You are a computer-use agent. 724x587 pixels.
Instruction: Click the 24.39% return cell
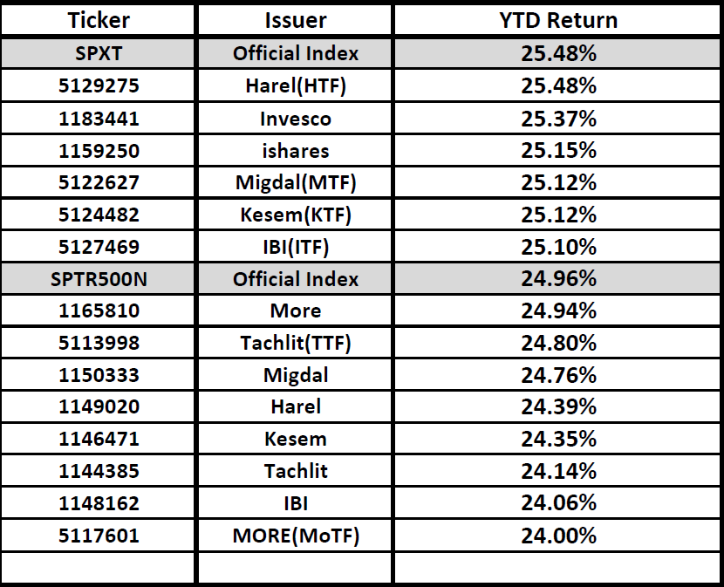point(557,406)
